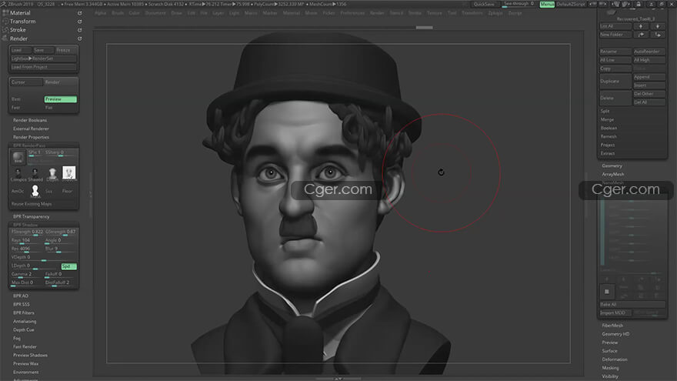
Task: Click the left tray divider arrow icon
Action: point(91,195)
